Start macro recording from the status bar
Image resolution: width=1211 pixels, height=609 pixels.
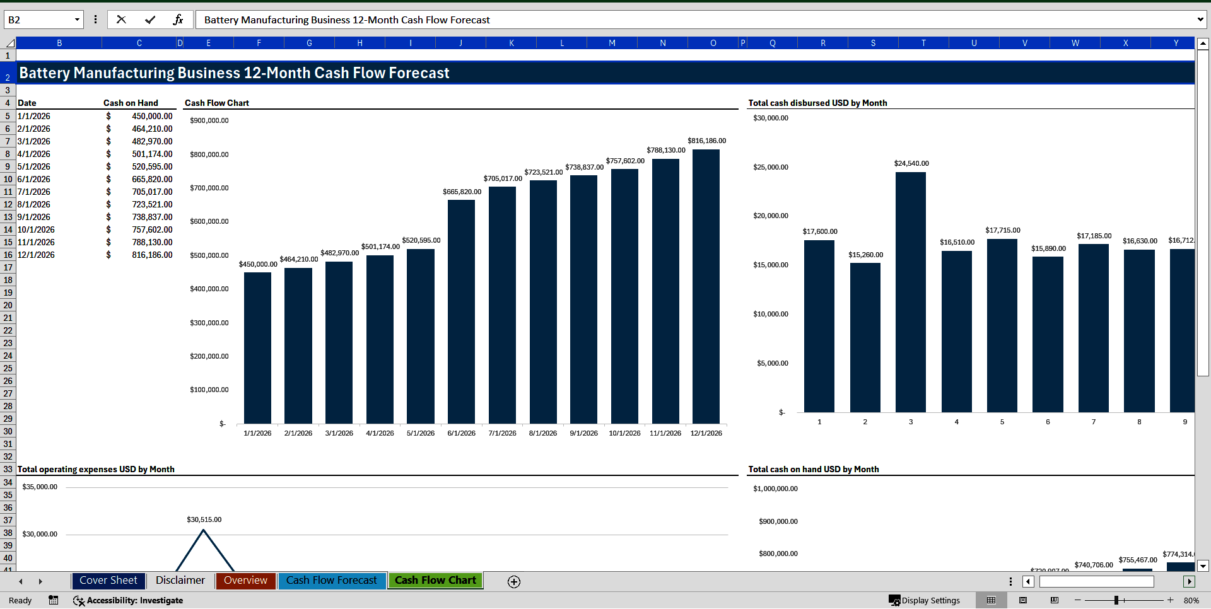click(x=53, y=600)
